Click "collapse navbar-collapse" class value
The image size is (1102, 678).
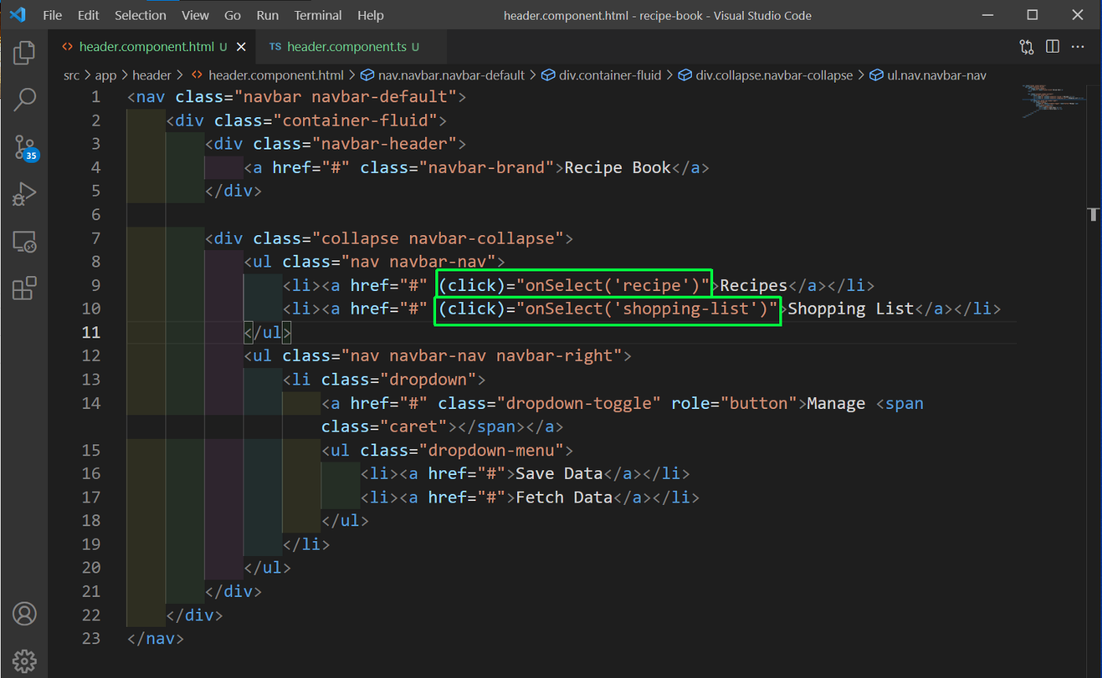pyautogui.click(x=438, y=238)
